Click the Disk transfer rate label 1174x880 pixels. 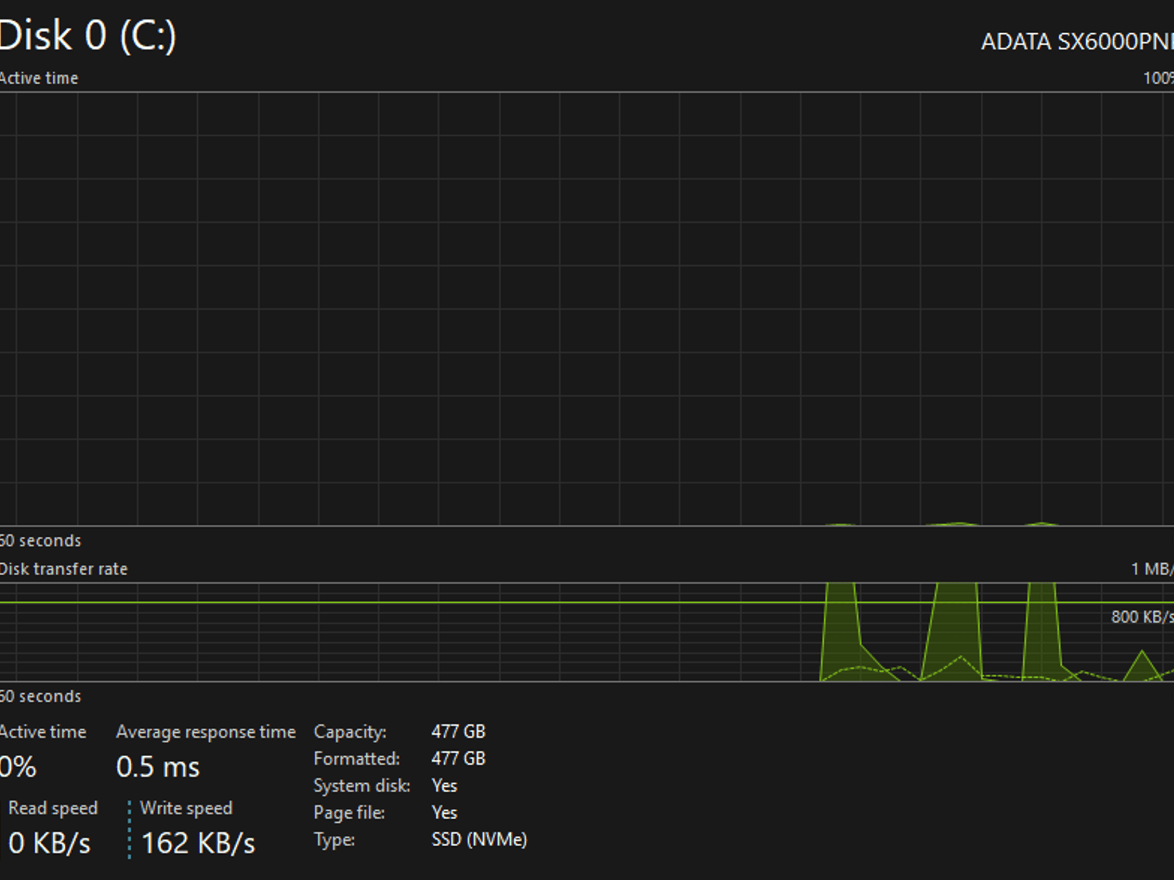point(64,569)
